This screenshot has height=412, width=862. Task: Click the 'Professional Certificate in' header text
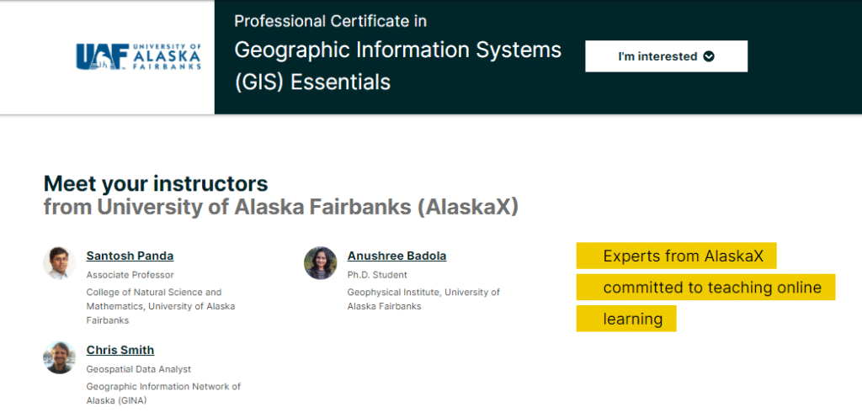point(330,21)
